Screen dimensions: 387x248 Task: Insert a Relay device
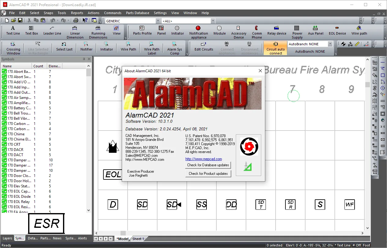click(277, 30)
